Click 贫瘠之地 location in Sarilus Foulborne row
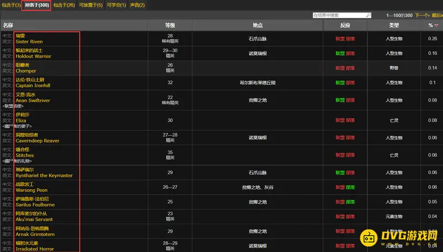Image resolution: width=443 pixels, height=252 pixels. [257, 202]
